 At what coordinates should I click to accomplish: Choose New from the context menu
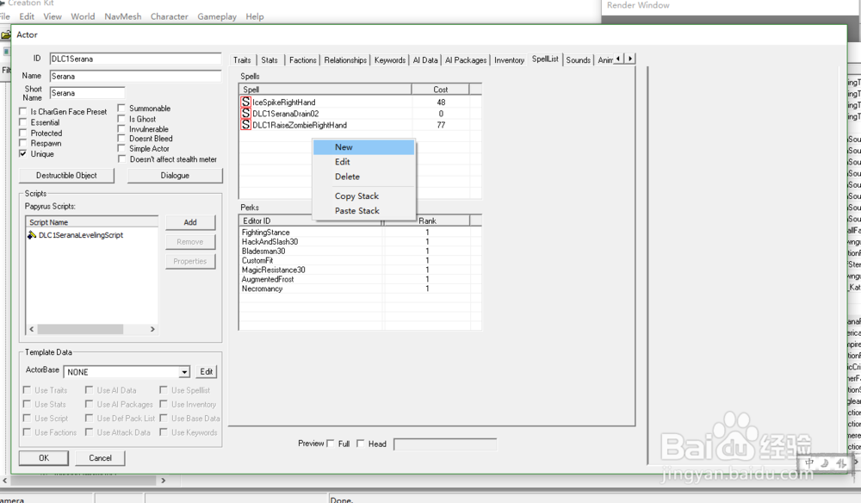click(363, 147)
